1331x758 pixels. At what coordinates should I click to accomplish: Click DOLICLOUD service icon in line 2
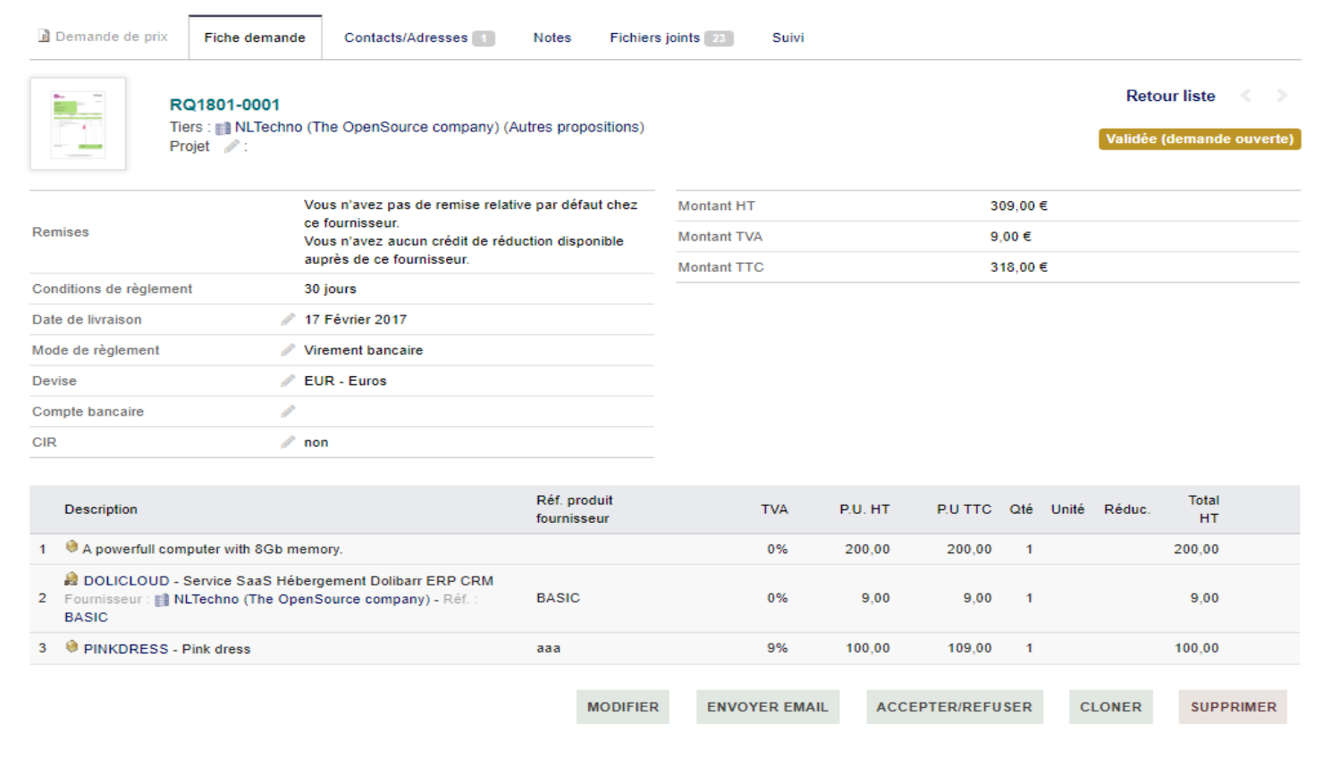pyautogui.click(x=72, y=579)
